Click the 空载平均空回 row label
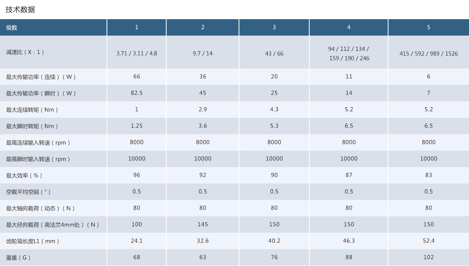Screen dimensions: 469x266 click(x=28, y=192)
